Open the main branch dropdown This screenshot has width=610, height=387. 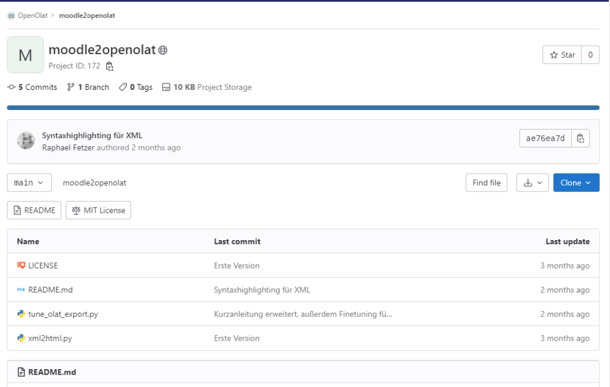[29, 183]
